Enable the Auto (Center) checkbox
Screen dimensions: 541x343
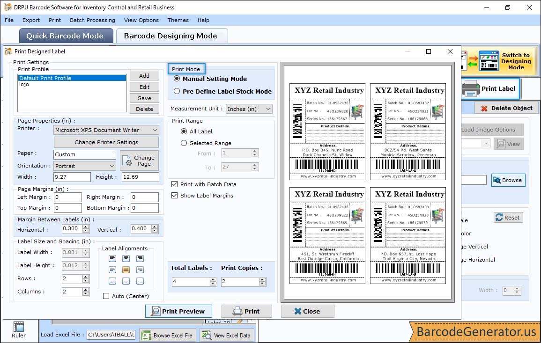(106, 296)
